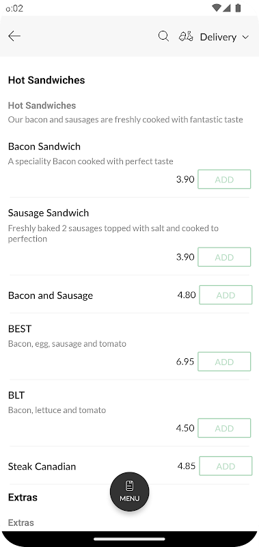The width and height of the screenshot is (259, 547).
Task: Select the Hot Sandwiches section heading
Action: (46, 80)
